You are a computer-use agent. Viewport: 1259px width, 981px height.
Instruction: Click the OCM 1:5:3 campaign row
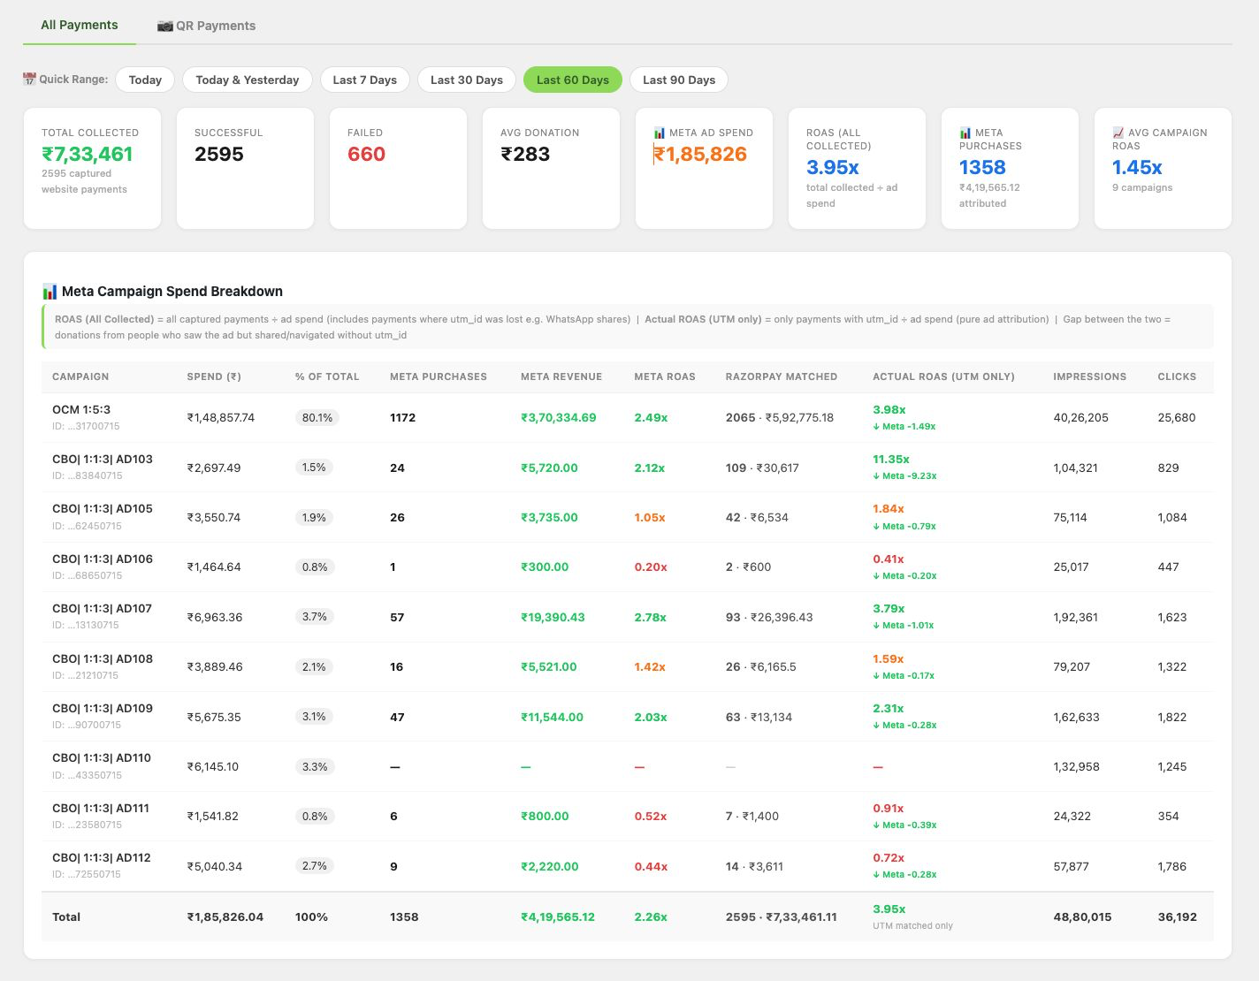tap(628, 417)
